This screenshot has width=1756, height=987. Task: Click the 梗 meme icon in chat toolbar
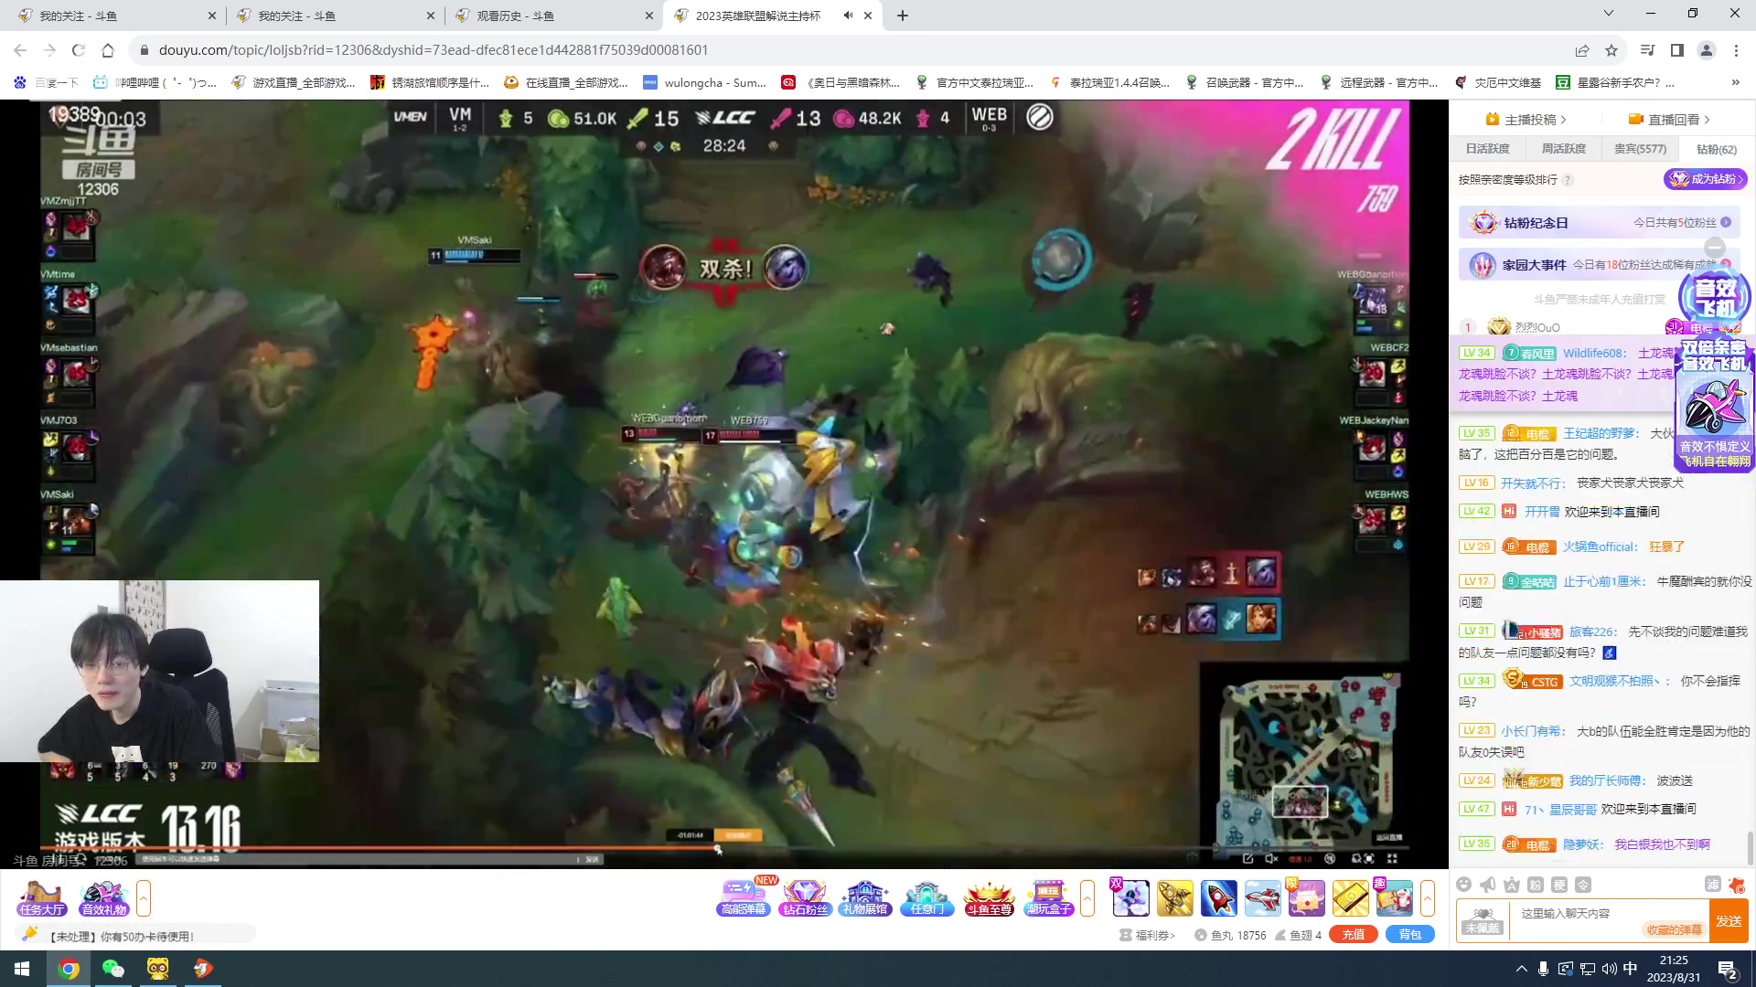point(1559,884)
